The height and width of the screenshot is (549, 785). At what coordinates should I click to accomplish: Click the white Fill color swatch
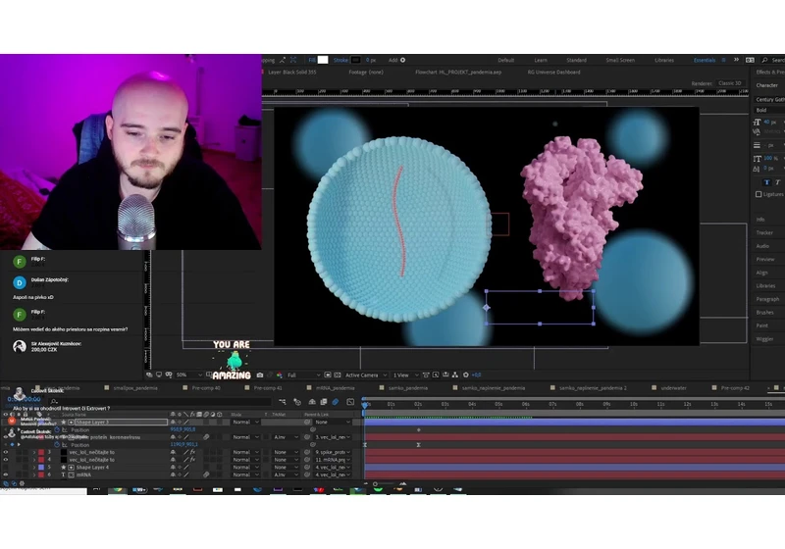pos(323,60)
